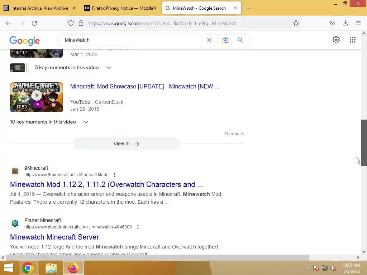
Task: Open File Explorer from the taskbar
Action: click(51, 268)
